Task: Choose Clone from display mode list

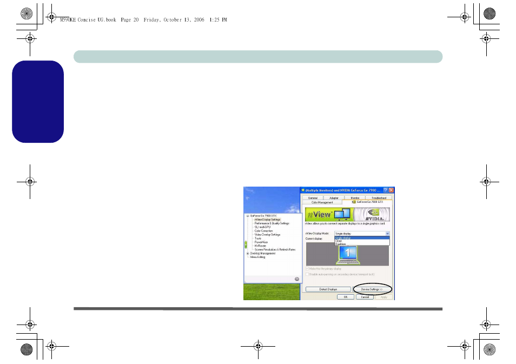Action: [339, 241]
